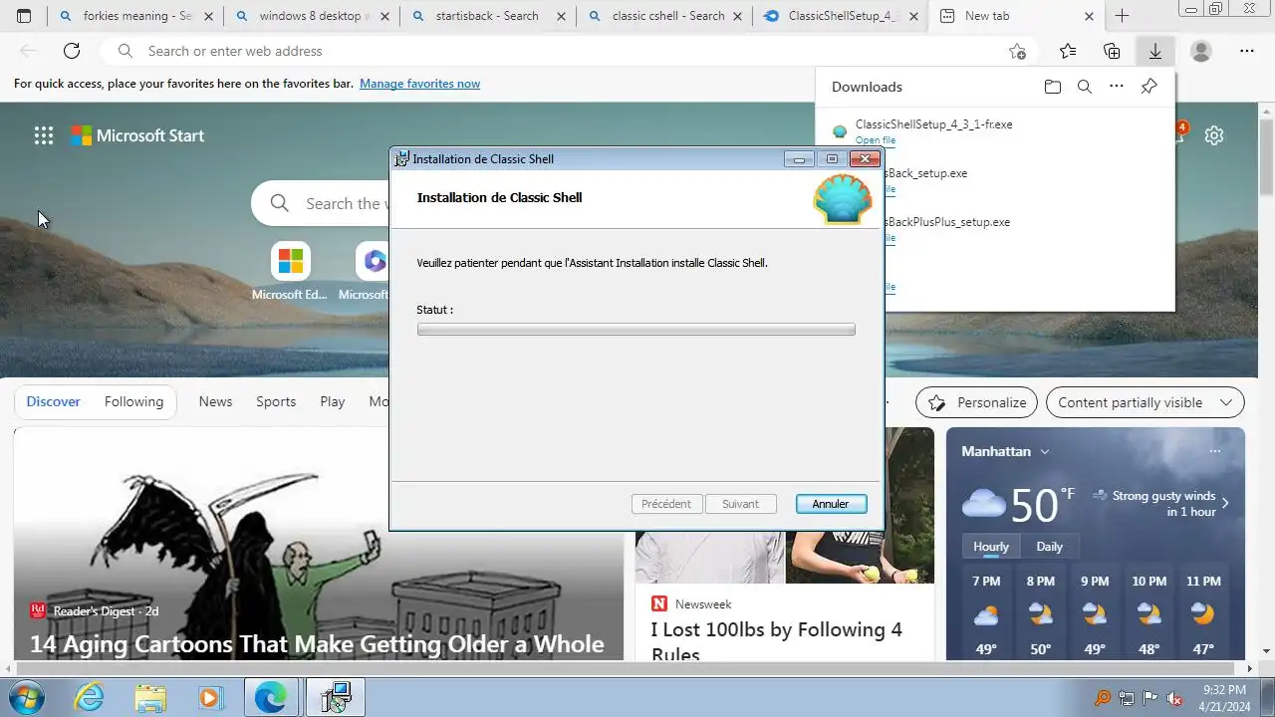Launch Windows Media Player from taskbar

(x=209, y=697)
